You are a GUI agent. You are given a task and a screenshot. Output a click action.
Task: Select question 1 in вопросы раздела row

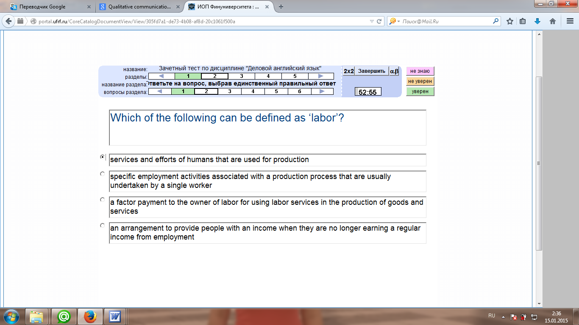click(183, 91)
